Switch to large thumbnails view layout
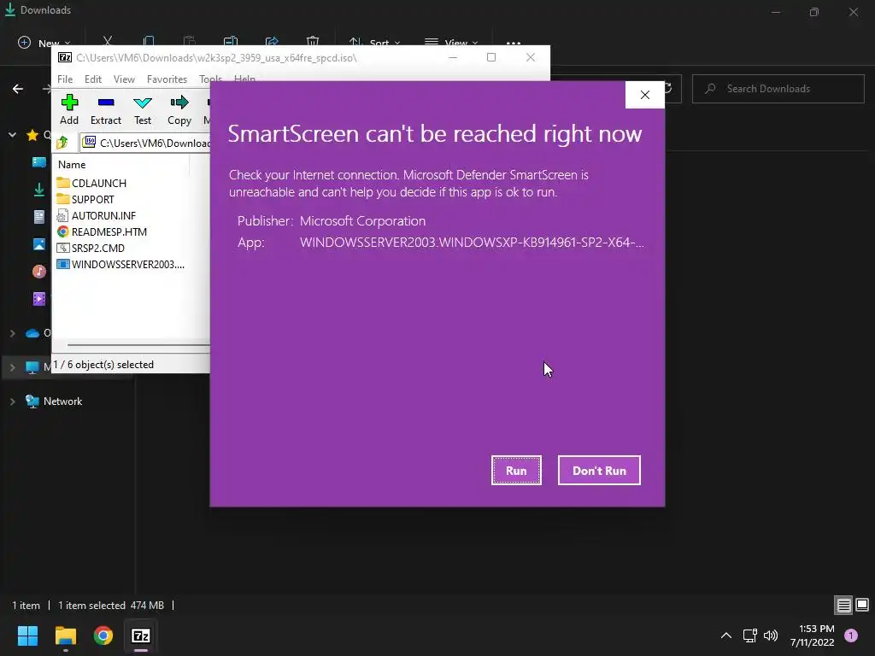Viewport: 875px width, 656px height. coord(862,605)
